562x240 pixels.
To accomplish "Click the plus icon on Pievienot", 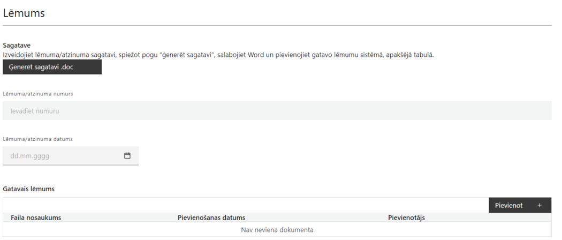I will [x=540, y=206].
